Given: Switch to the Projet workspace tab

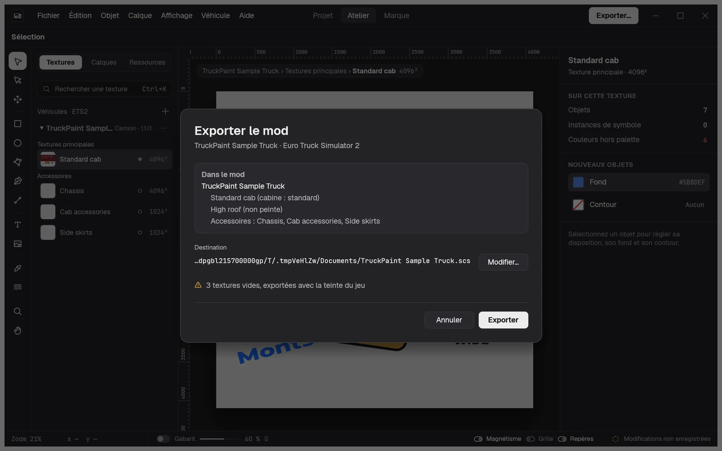Looking at the screenshot, I should (x=323, y=15).
